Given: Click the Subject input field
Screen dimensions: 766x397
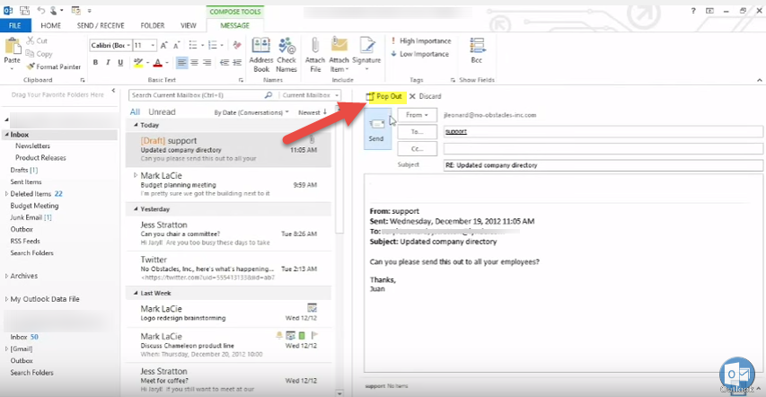Looking at the screenshot, I should (603, 165).
